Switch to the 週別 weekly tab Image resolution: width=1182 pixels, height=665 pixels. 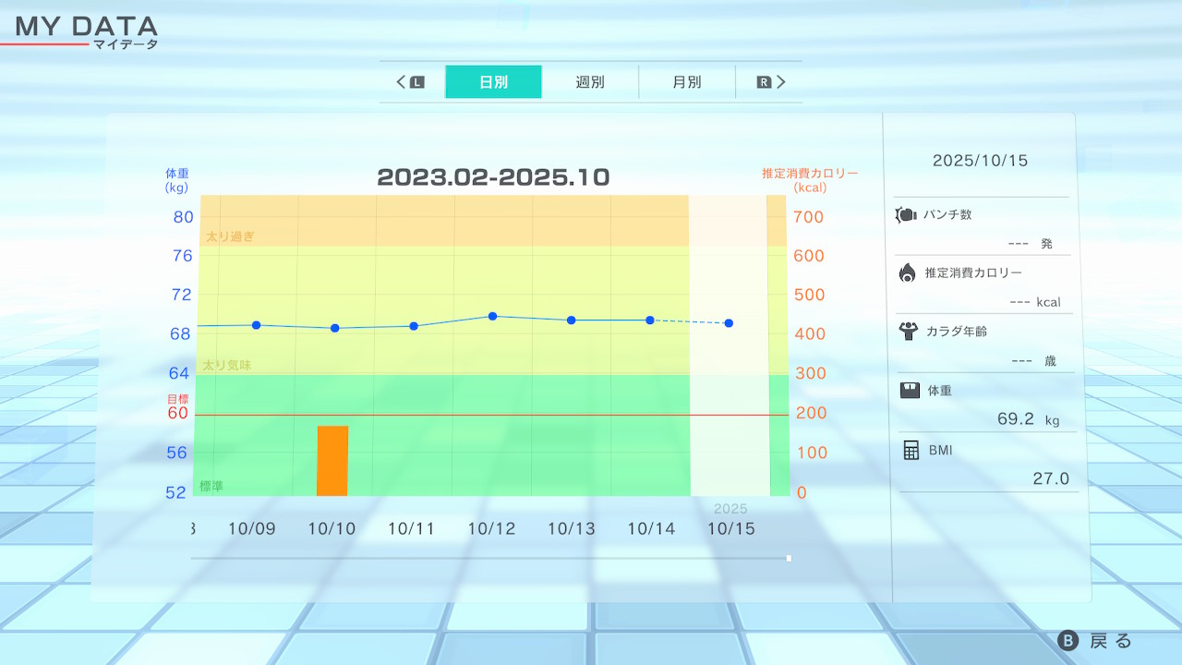pos(590,82)
